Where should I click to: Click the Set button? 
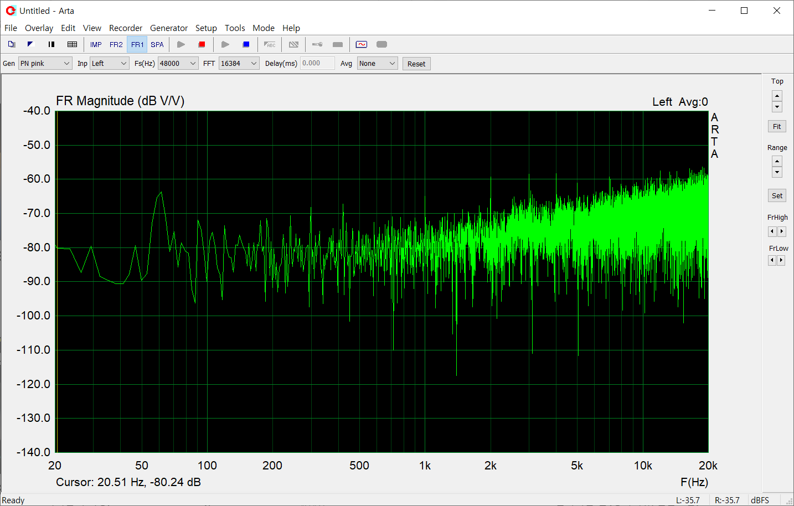pyautogui.click(x=777, y=195)
